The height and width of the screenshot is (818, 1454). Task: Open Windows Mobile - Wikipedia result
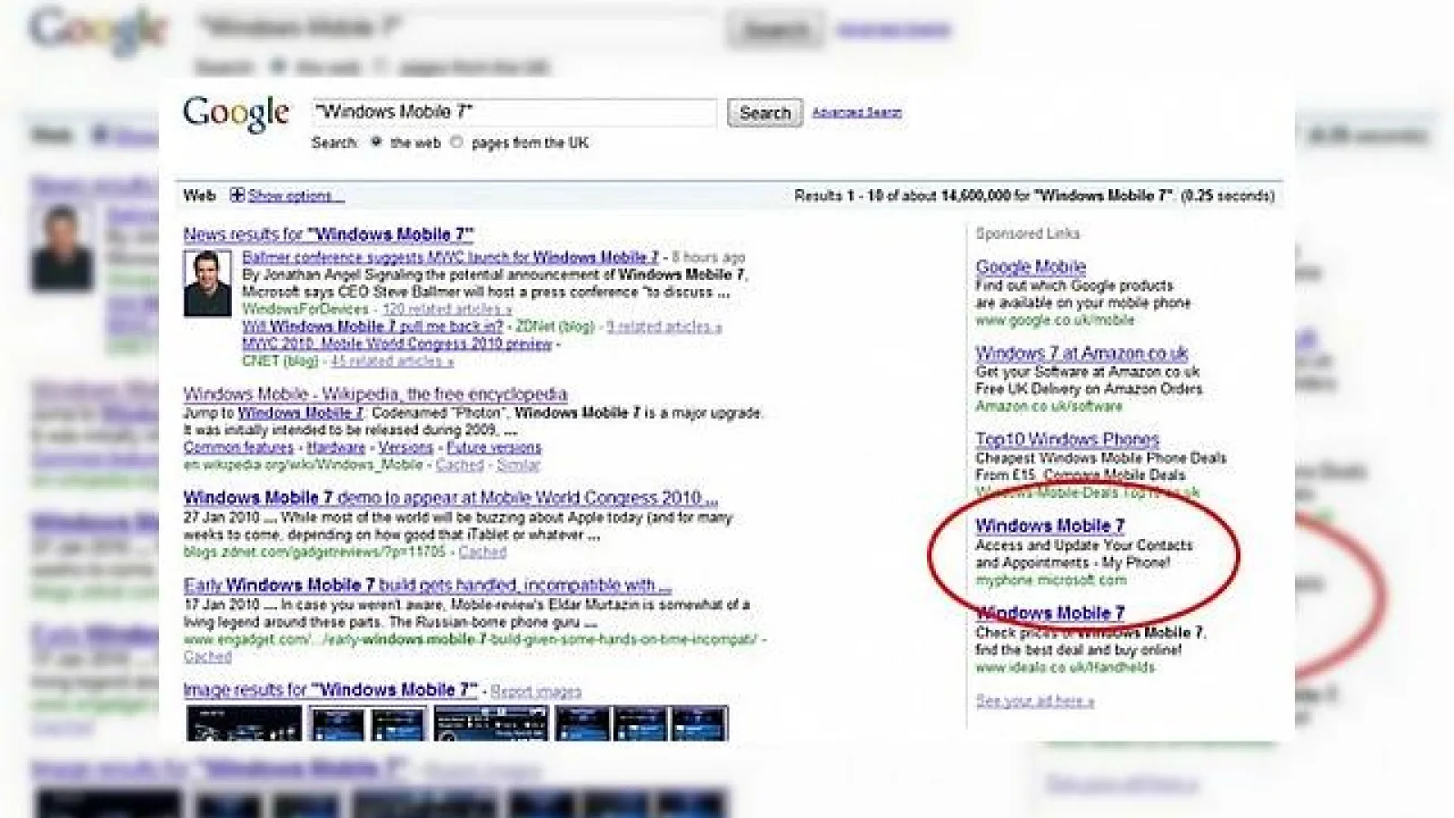click(x=375, y=394)
